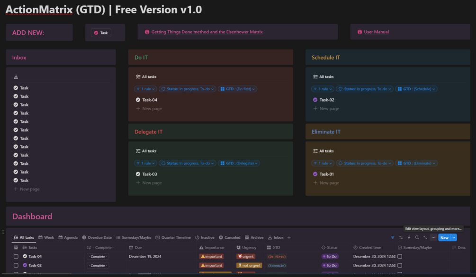The width and height of the screenshot is (476, 277).
Task: Click the Status column spinner icon
Action: [323, 248]
